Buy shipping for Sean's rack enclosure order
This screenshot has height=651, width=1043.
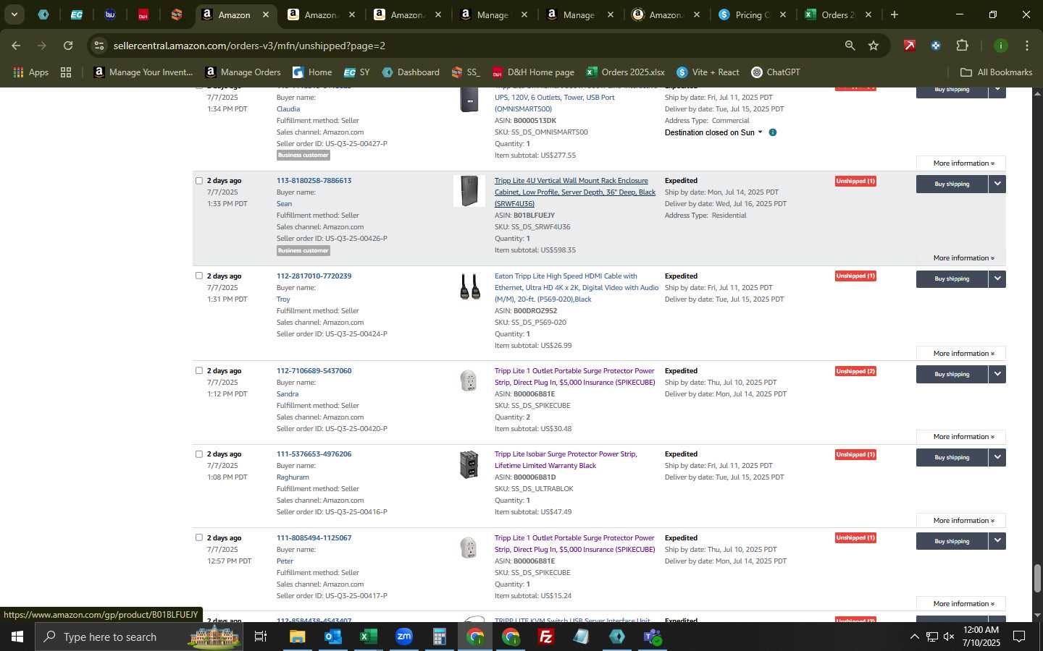pyautogui.click(x=952, y=184)
